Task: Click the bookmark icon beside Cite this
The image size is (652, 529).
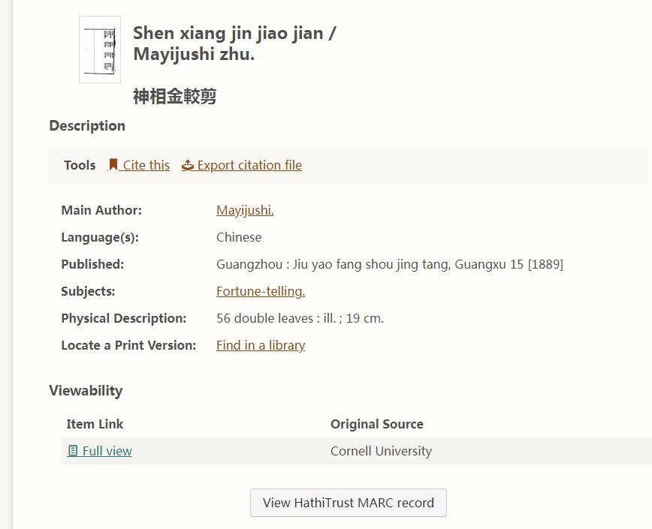Action: pos(113,165)
